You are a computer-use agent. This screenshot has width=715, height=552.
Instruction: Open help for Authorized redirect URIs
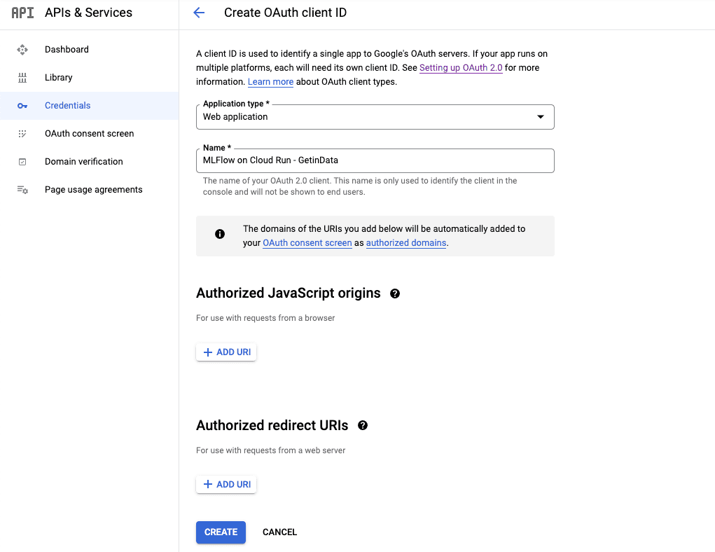(363, 426)
